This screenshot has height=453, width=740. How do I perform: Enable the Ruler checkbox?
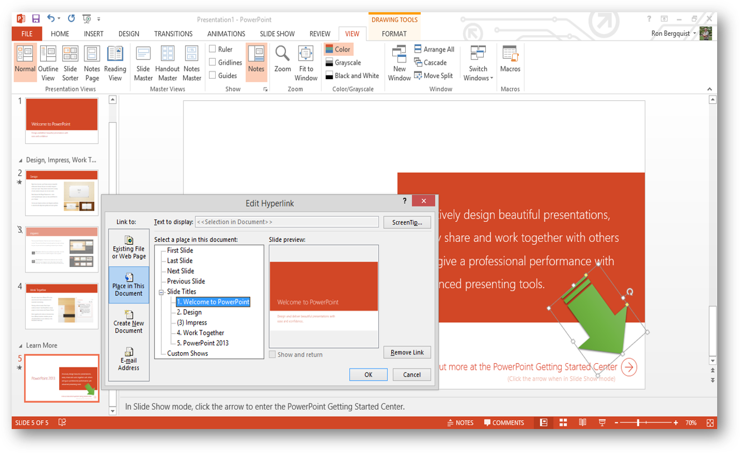(212, 49)
